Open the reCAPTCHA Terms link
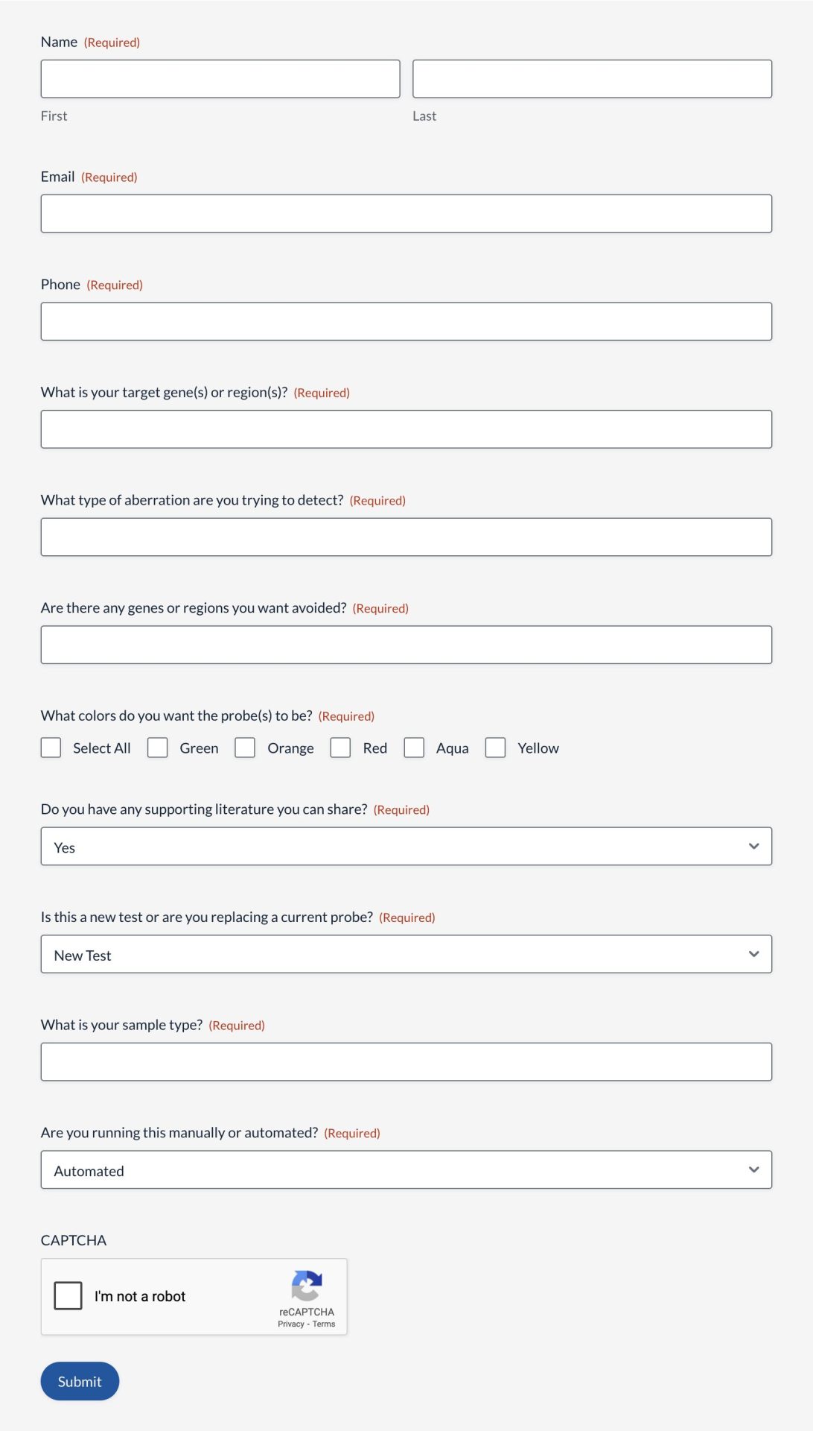 [324, 1324]
